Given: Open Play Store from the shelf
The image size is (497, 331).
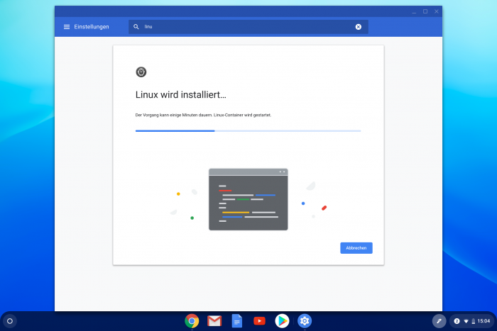Looking at the screenshot, I should (x=282, y=321).
